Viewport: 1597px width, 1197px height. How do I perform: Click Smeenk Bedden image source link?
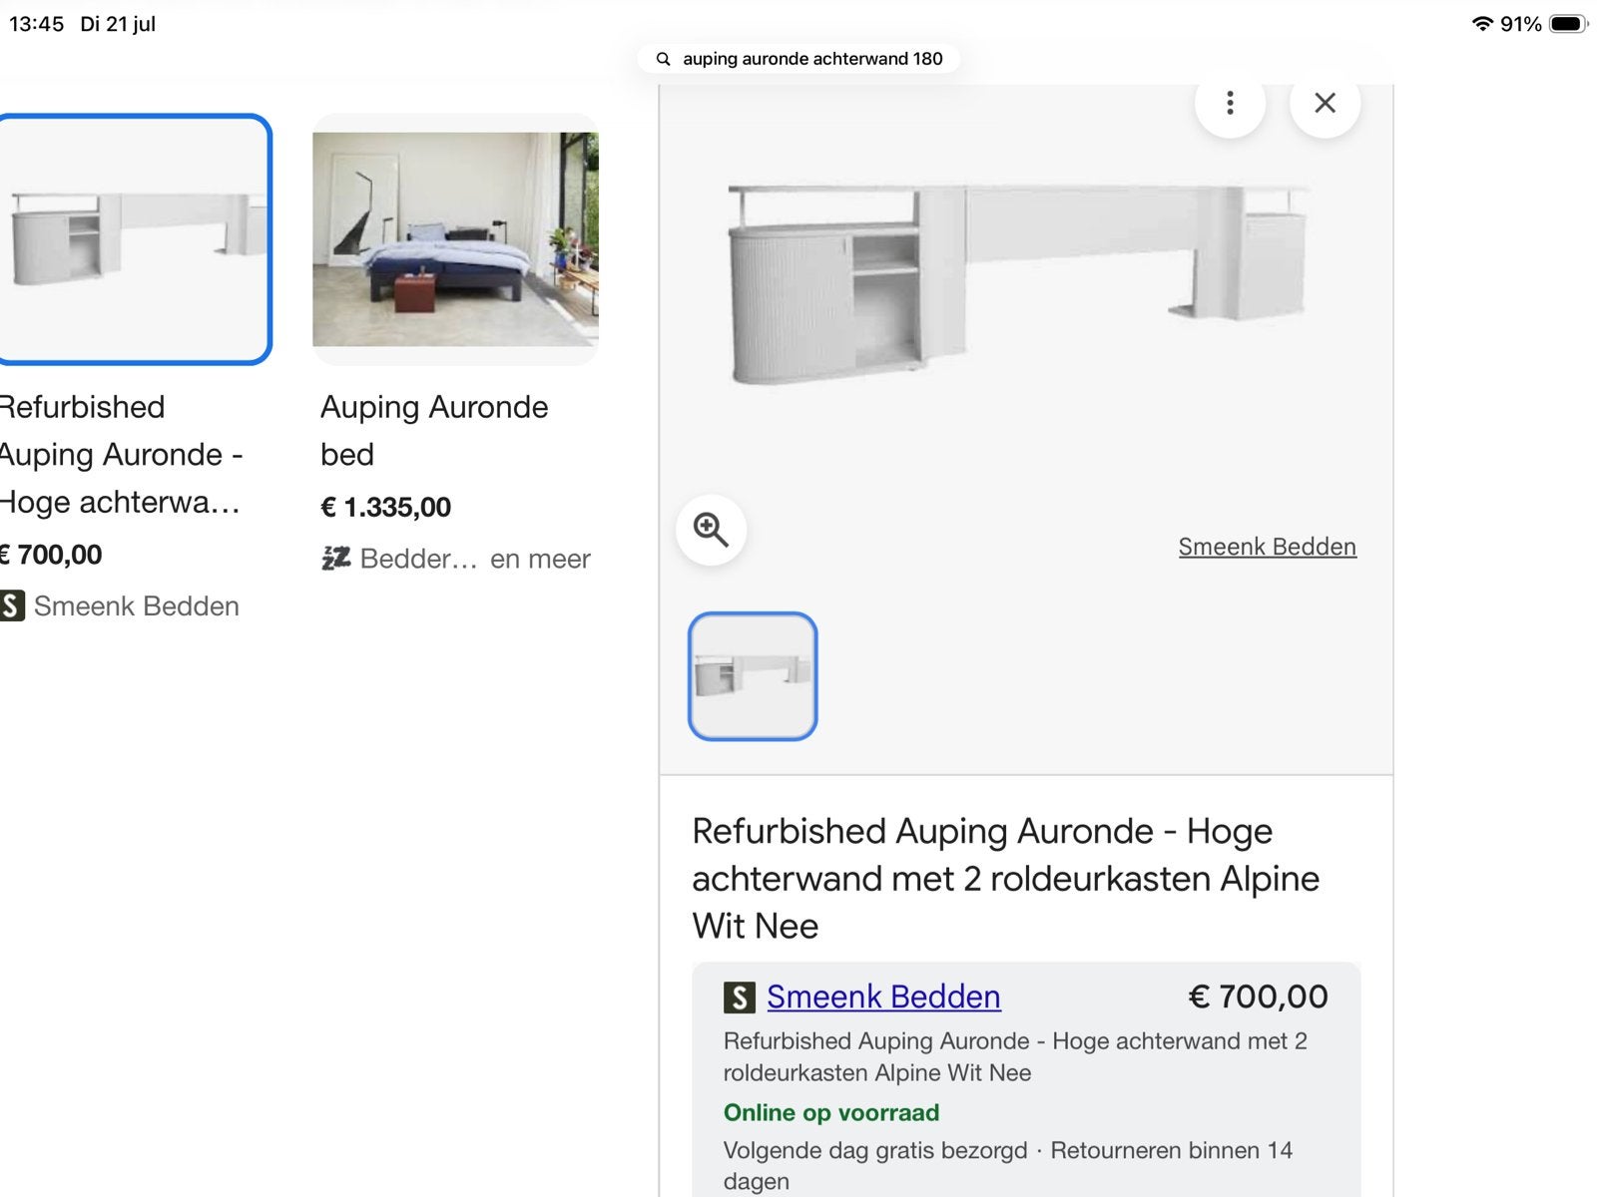pos(1267,547)
